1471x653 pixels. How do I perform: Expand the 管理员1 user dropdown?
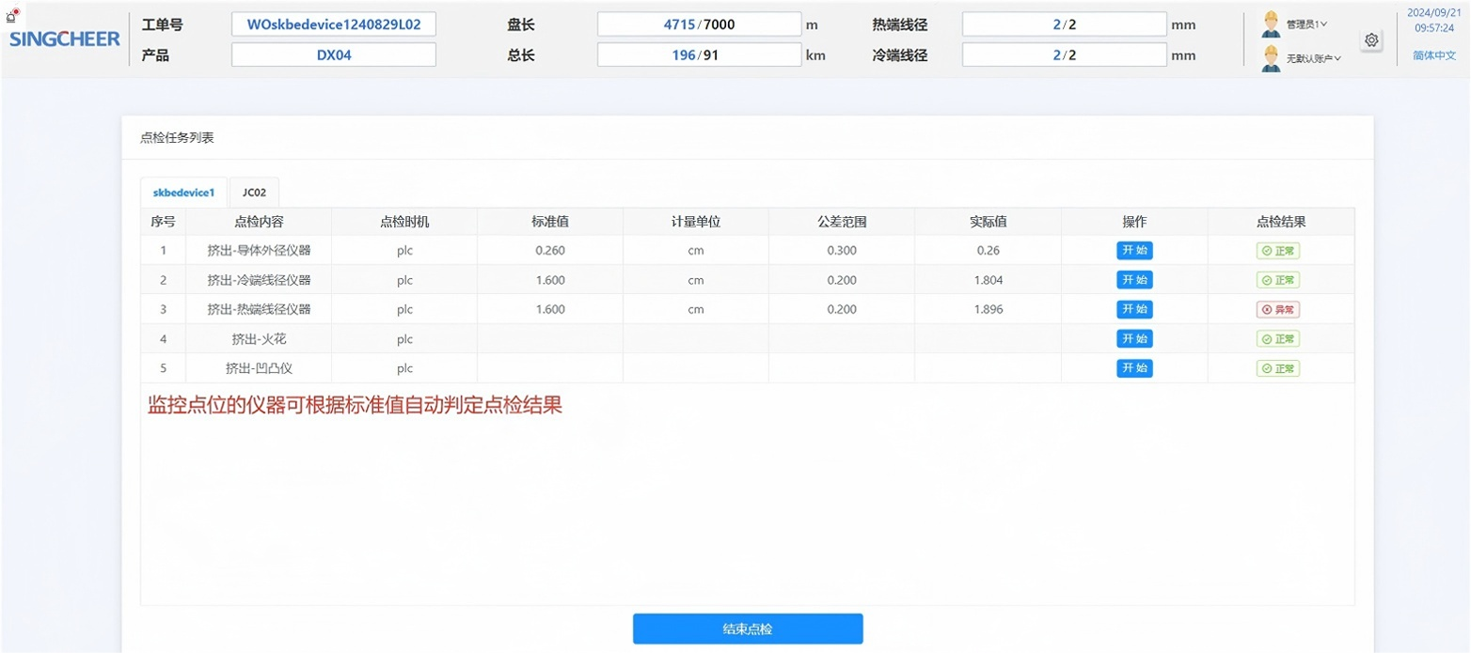[1307, 24]
